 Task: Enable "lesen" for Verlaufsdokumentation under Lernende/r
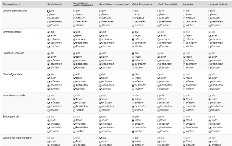pos(184,15)
